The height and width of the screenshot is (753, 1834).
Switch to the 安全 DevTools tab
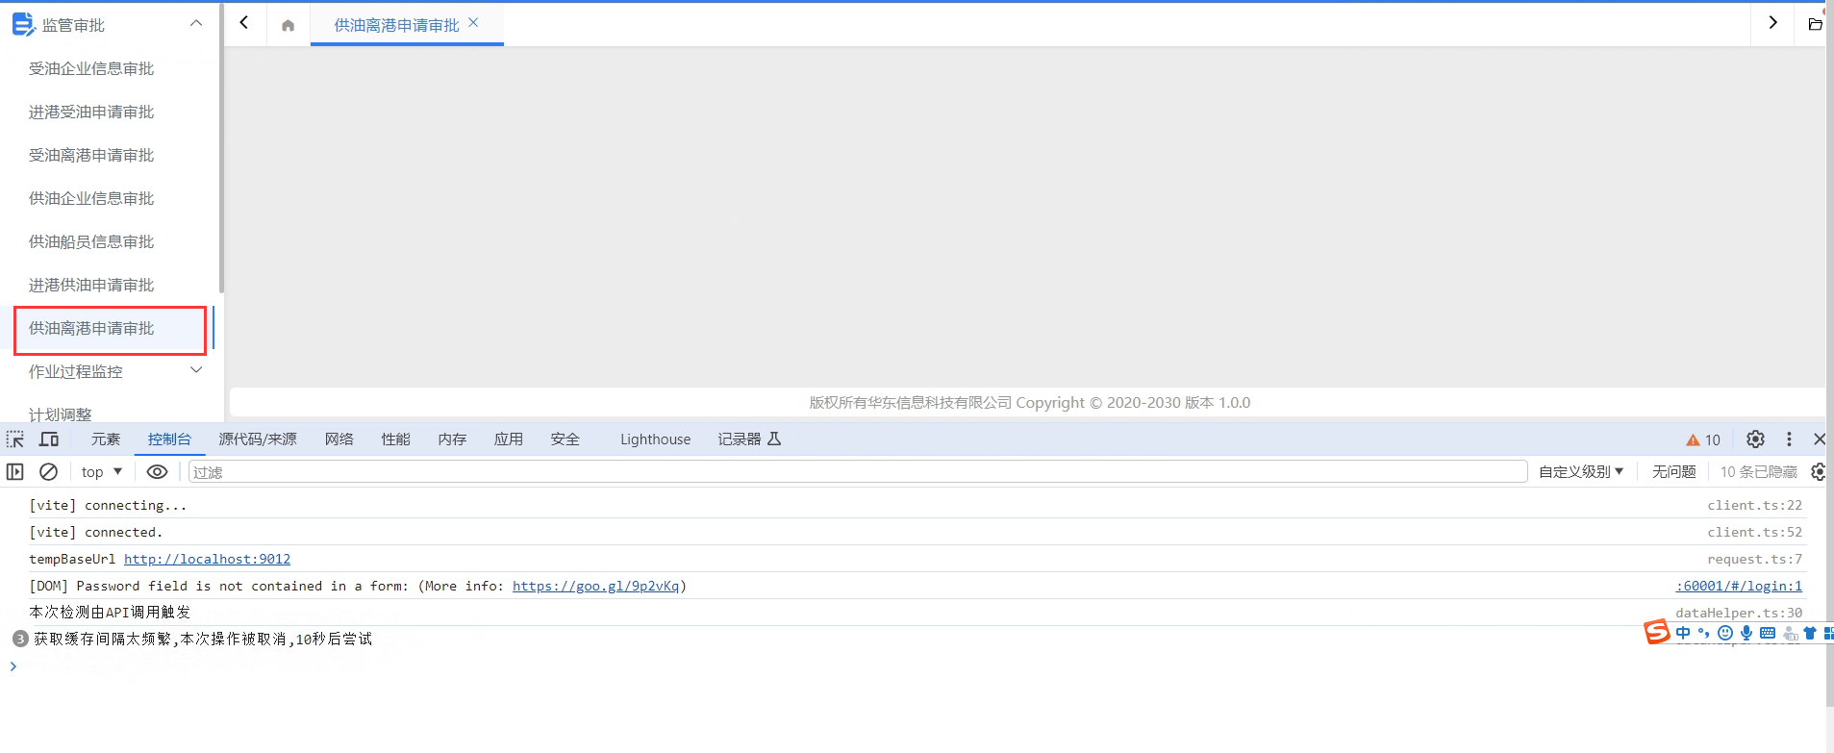(565, 439)
